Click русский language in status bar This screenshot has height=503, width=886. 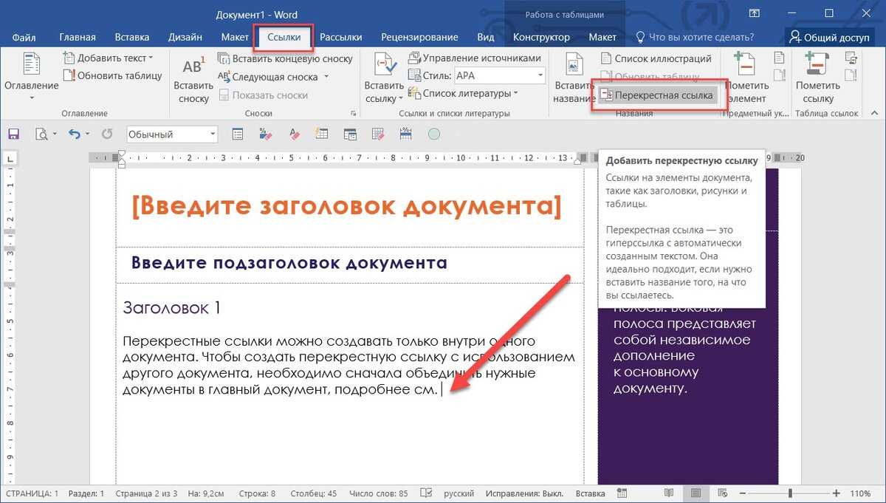459,493
